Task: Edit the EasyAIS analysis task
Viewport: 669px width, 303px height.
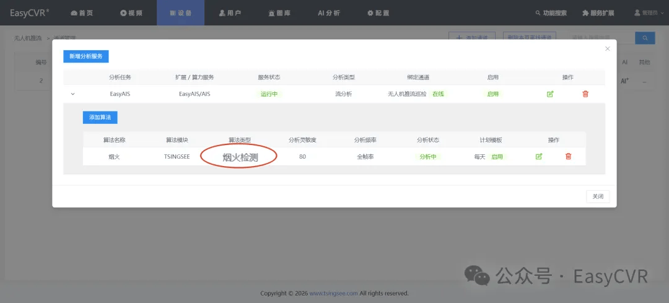Action: 550,94
